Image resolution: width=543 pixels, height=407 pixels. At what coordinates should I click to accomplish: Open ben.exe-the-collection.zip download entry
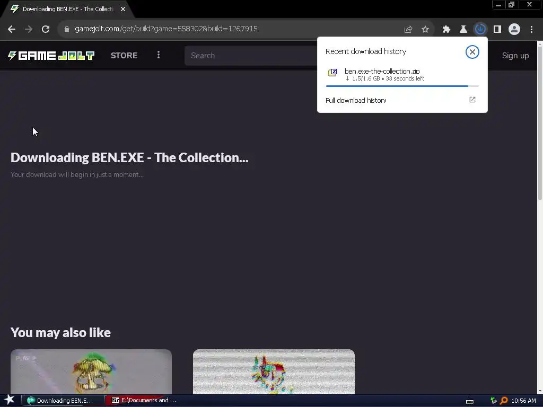pos(402,77)
